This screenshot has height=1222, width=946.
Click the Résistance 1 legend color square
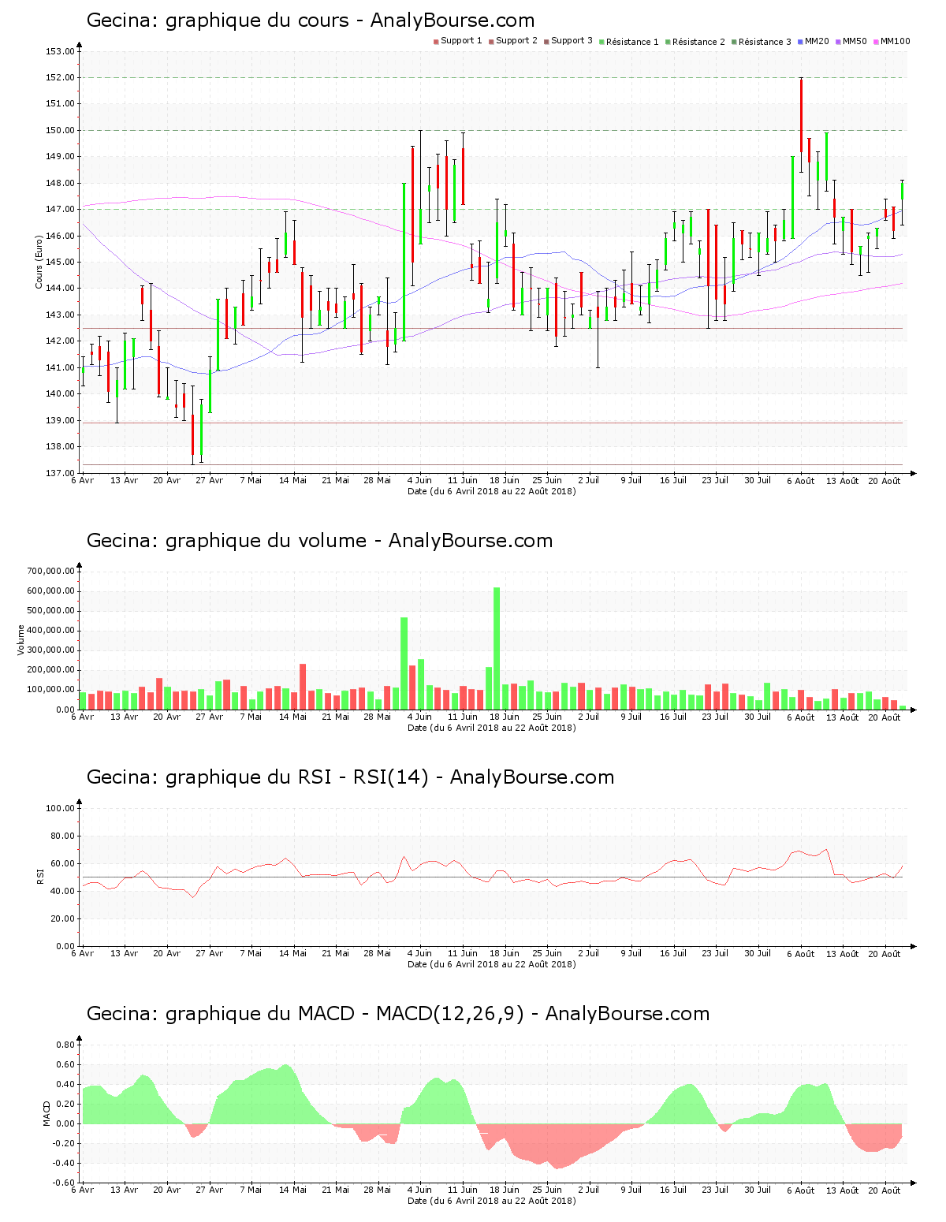coord(601,42)
